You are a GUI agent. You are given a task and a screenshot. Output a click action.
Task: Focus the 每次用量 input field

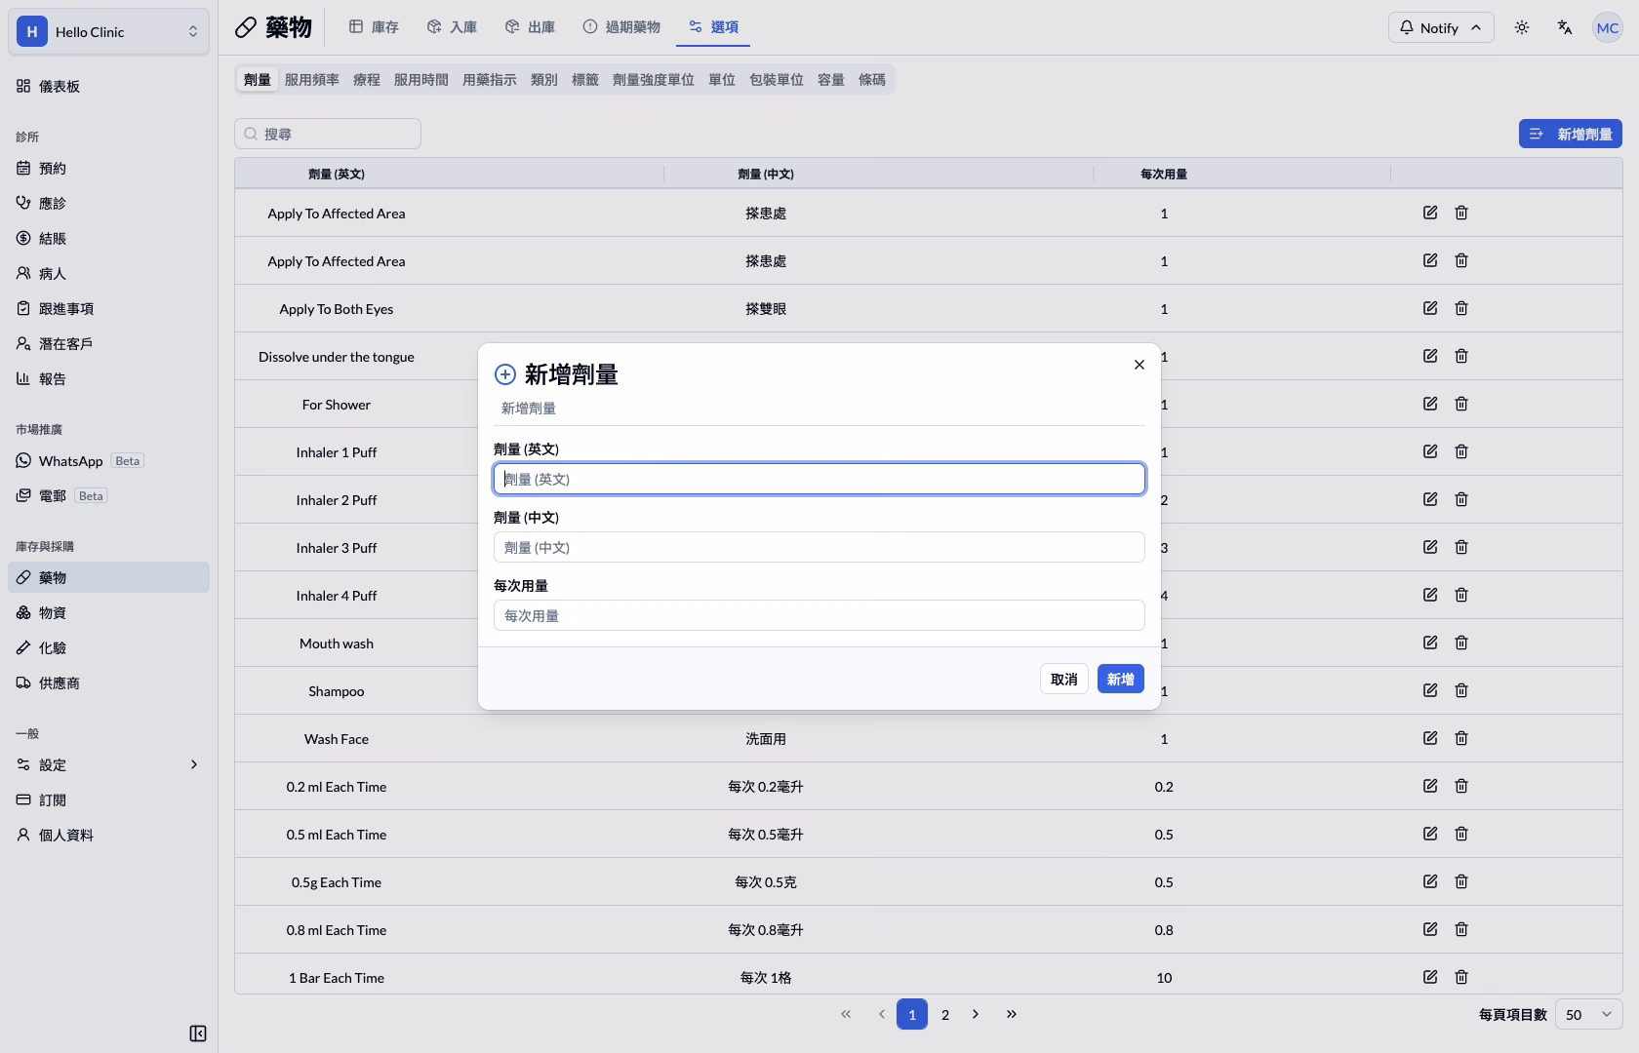(819, 615)
